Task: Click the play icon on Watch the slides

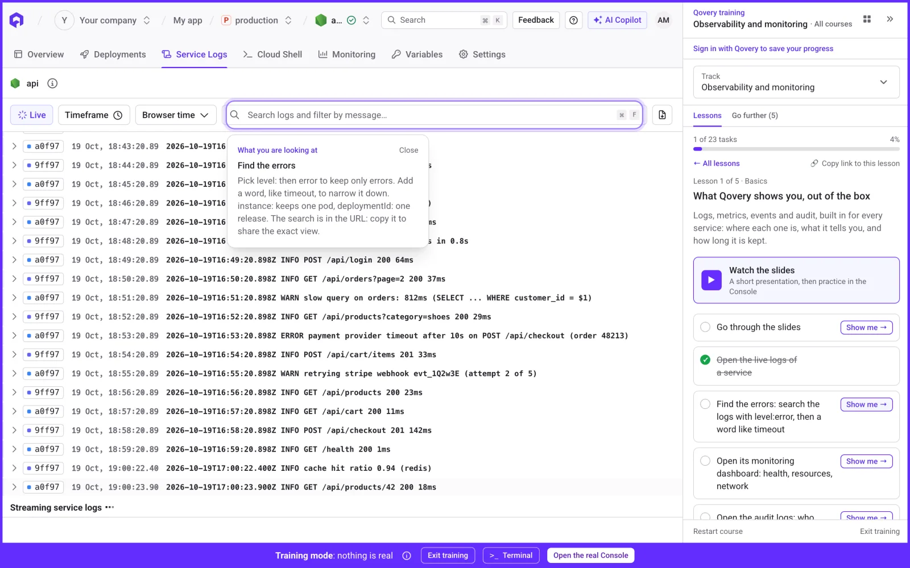Action: 711,280
